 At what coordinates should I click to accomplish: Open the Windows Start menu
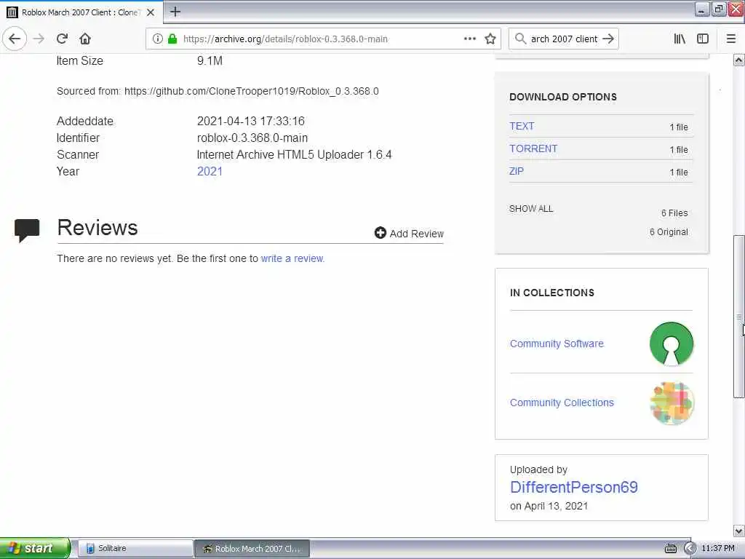point(34,549)
